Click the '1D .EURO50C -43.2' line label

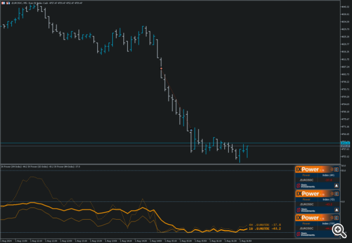265,228
